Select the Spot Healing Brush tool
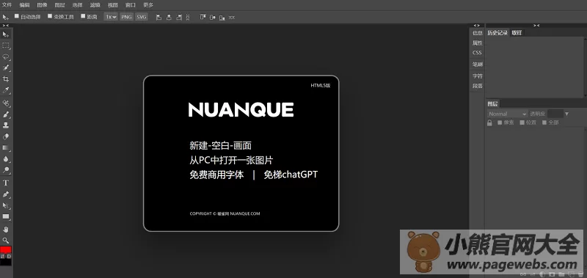This screenshot has width=587, height=278. point(6,103)
